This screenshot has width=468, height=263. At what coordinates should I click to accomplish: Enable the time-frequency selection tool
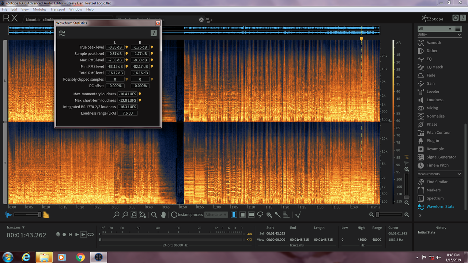click(x=242, y=215)
